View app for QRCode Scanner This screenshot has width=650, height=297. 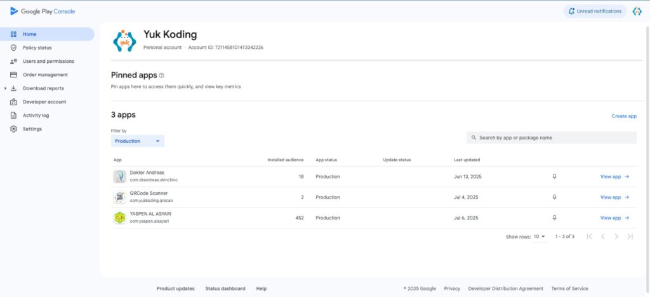(x=614, y=197)
